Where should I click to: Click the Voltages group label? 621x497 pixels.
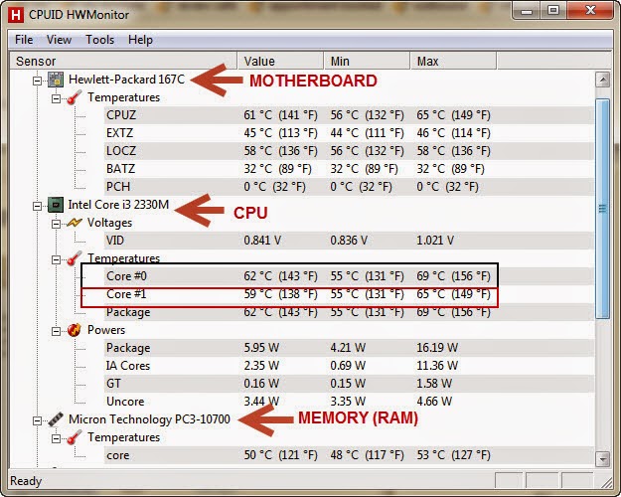pyautogui.click(x=109, y=223)
